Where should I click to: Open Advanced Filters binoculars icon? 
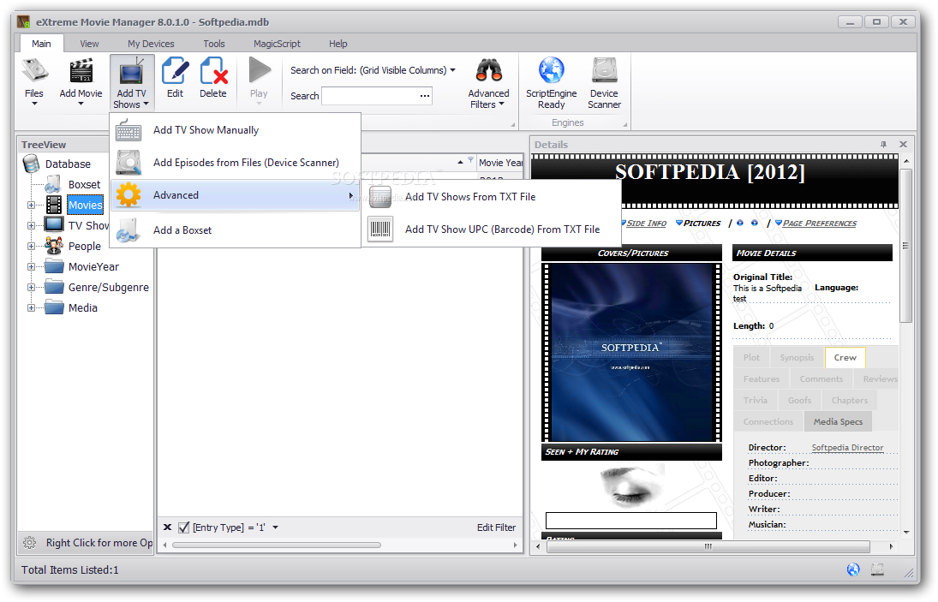click(489, 70)
